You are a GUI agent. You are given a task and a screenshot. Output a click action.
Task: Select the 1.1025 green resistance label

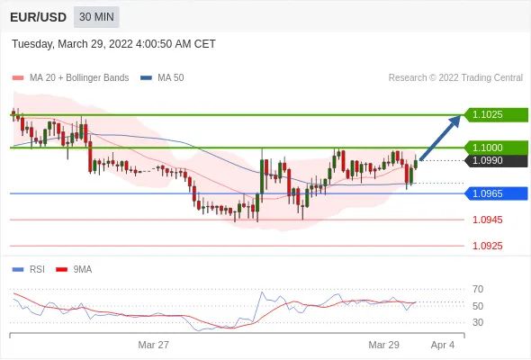(496, 114)
